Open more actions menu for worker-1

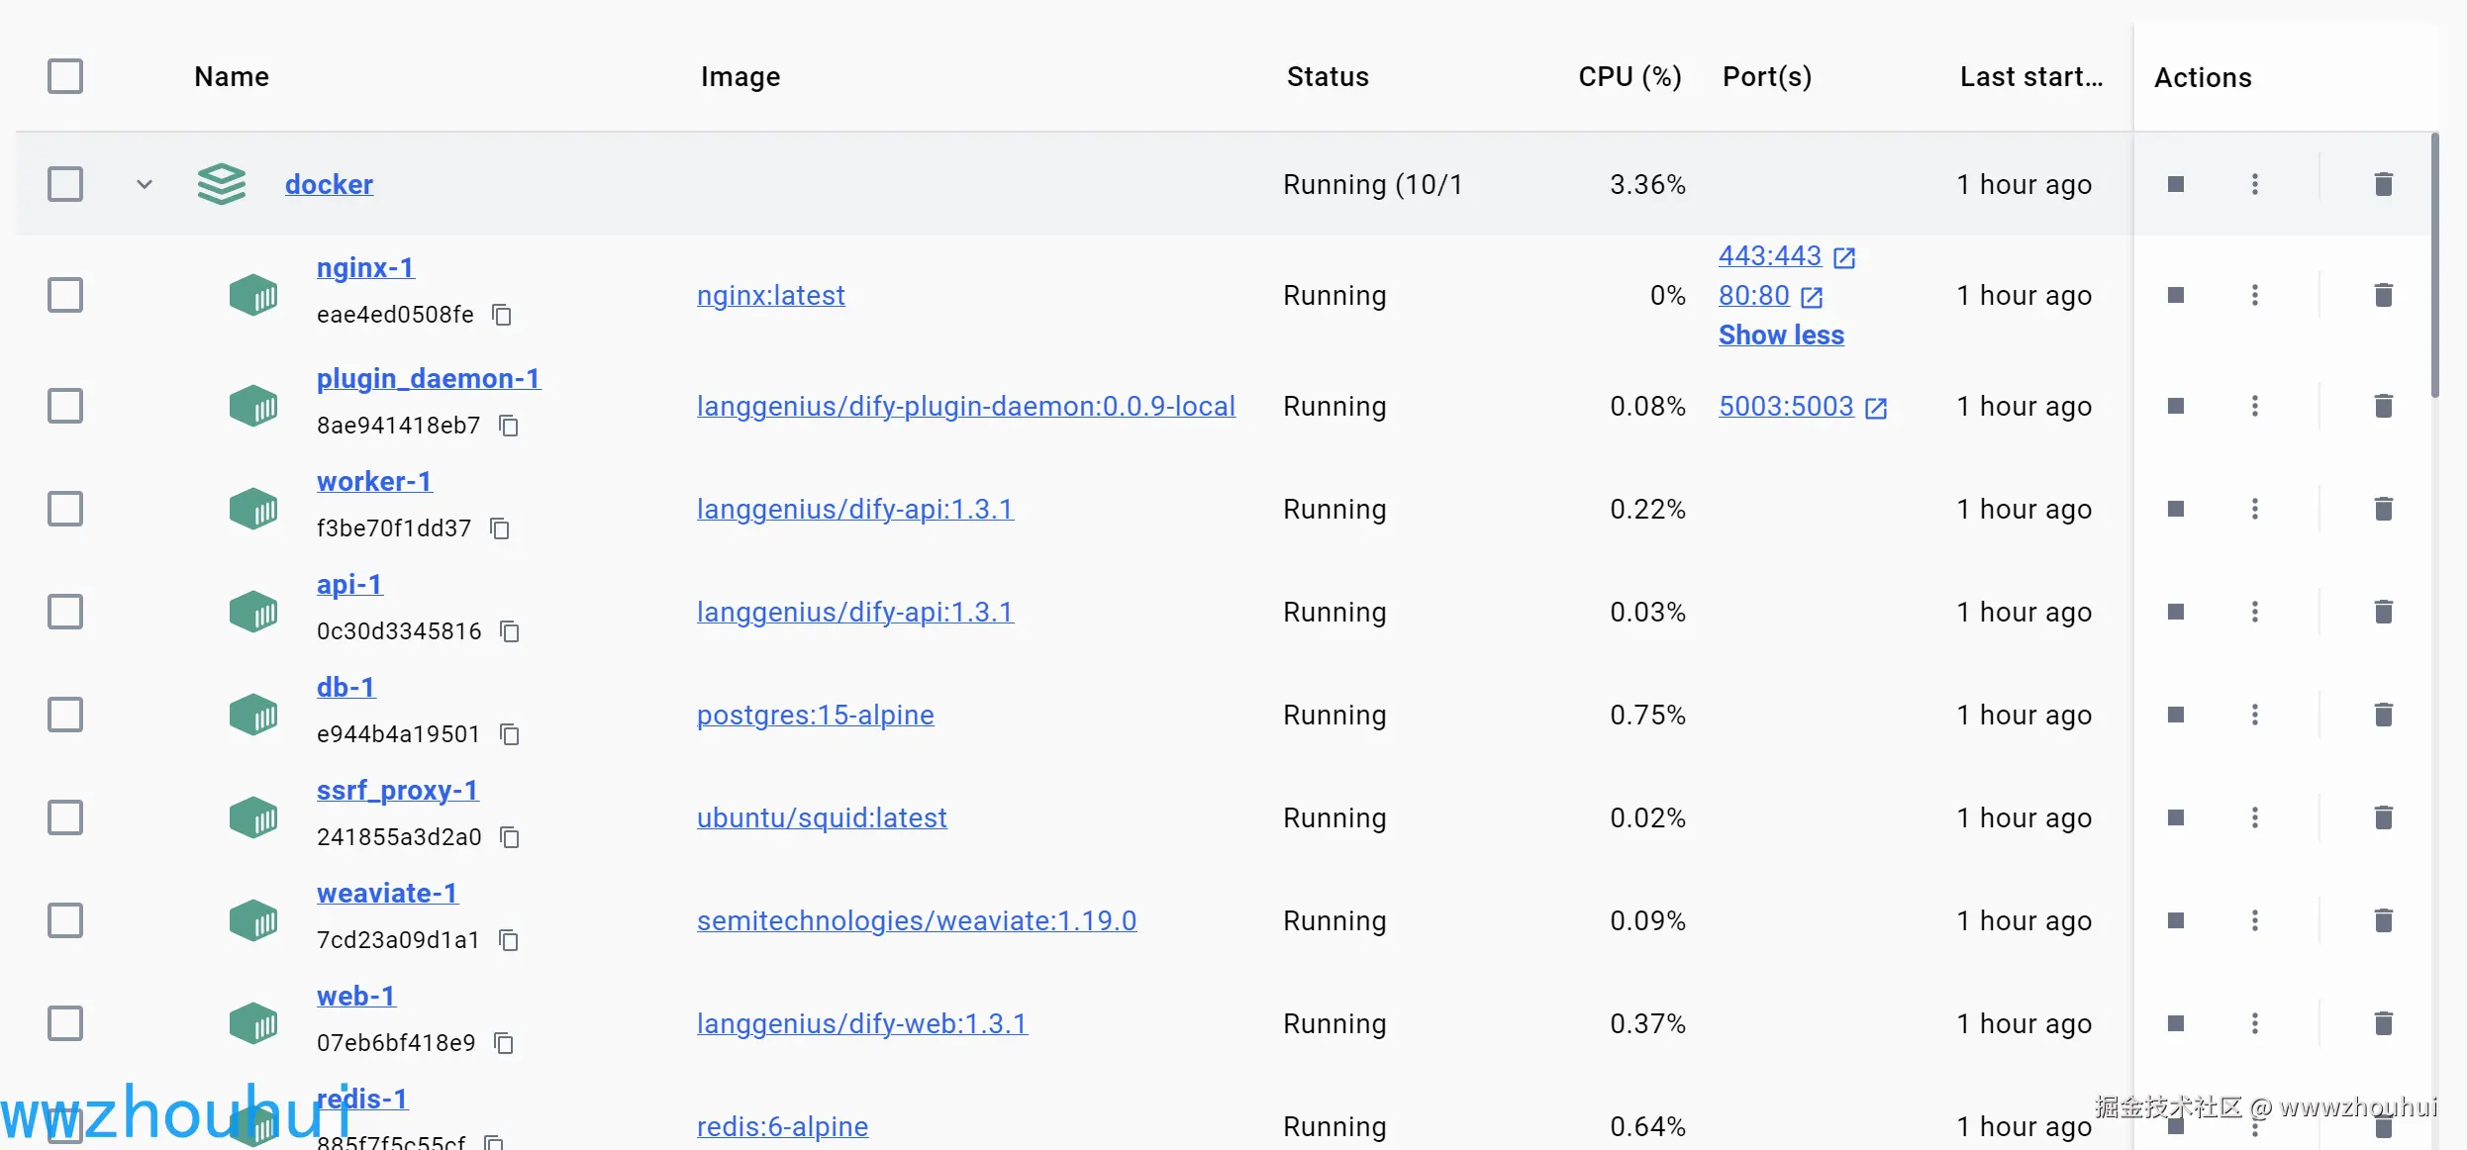coord(2254,509)
